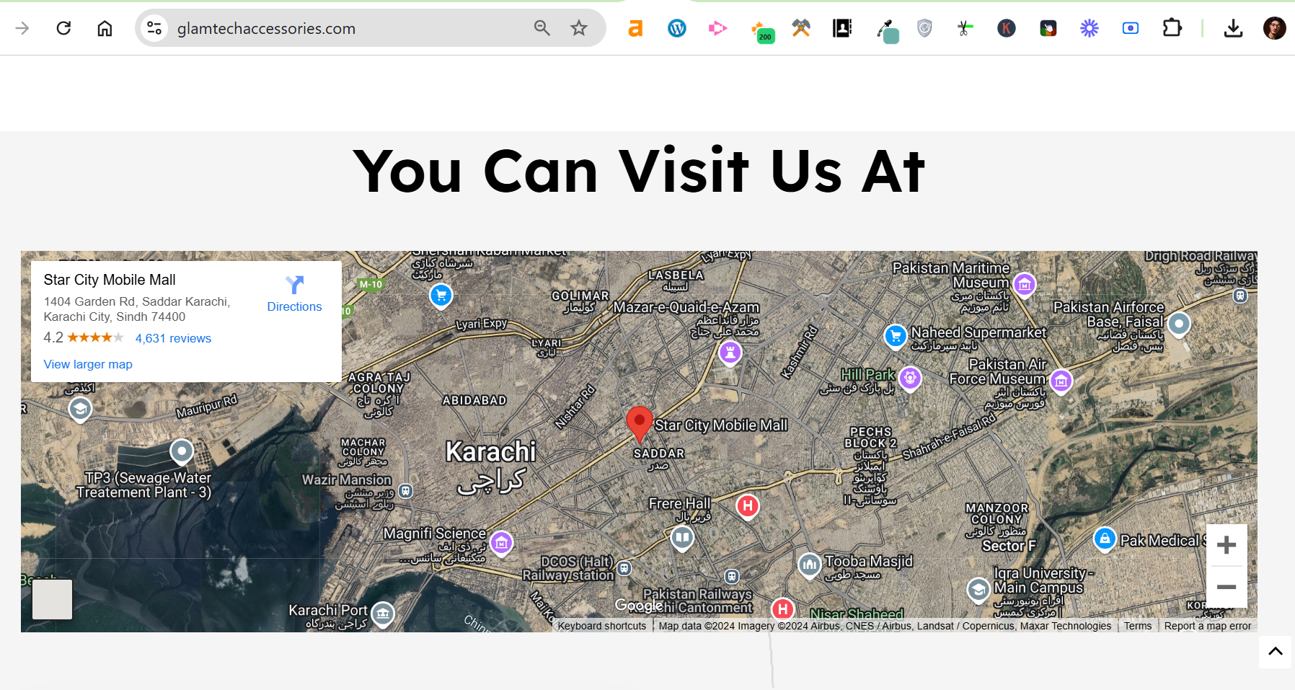
Task: Open the orange 'a' extension
Action: point(635,28)
